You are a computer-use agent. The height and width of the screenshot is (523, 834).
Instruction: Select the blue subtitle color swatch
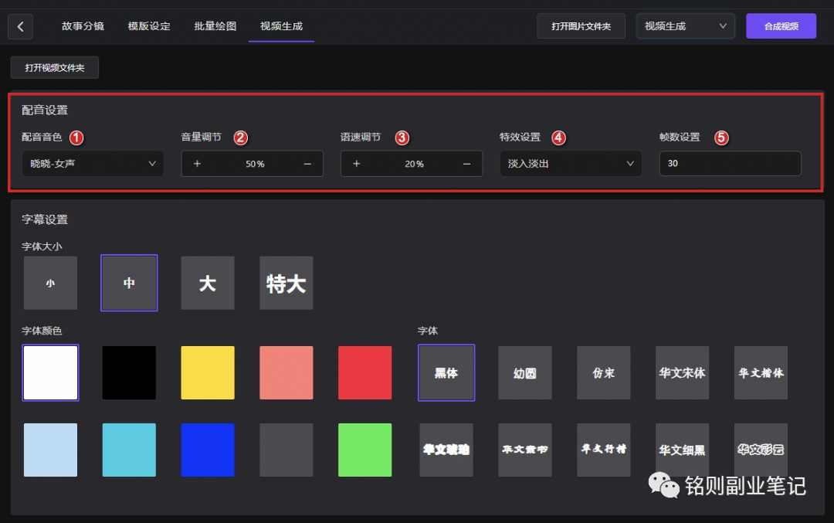[x=207, y=450]
